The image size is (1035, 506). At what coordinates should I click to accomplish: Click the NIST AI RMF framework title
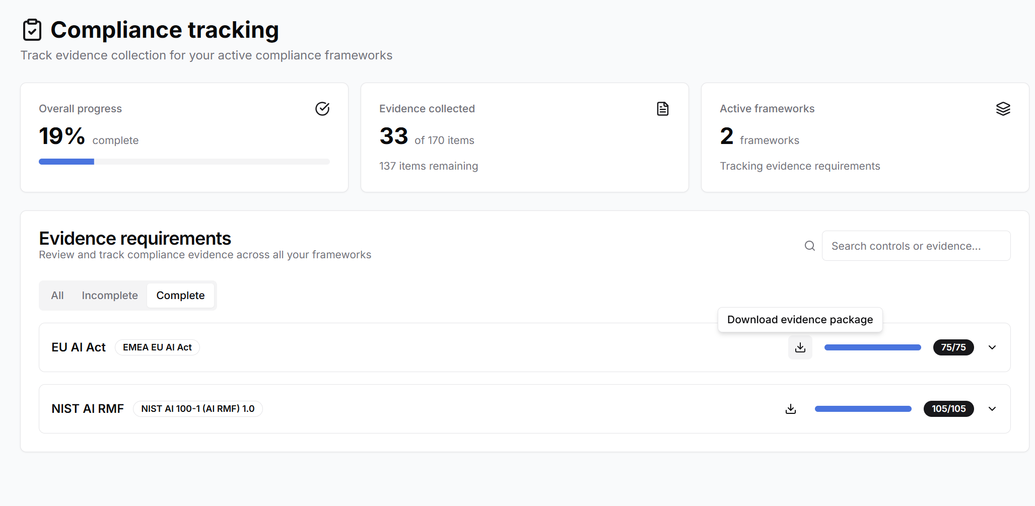tap(88, 409)
